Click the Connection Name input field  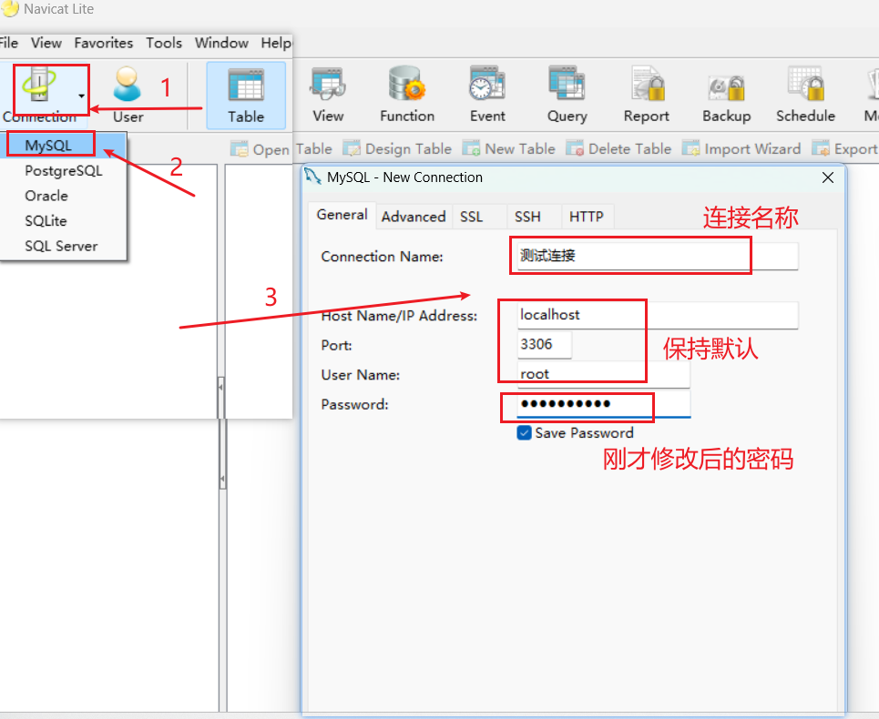click(657, 256)
